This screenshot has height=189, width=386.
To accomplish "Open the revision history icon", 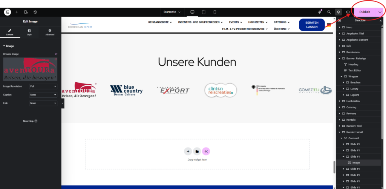I will tap(35, 12).
